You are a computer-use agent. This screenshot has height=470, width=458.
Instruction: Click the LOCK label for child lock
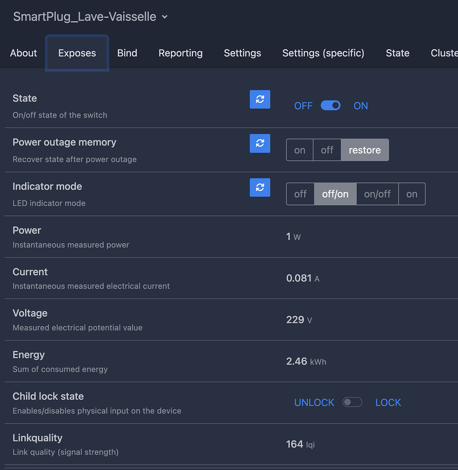coord(388,403)
